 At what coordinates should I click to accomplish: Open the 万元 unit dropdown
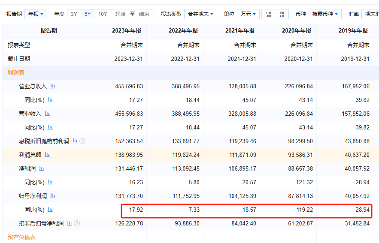point(248,14)
